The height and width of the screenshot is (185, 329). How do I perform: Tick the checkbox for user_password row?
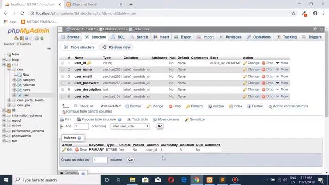(x=63, y=83)
